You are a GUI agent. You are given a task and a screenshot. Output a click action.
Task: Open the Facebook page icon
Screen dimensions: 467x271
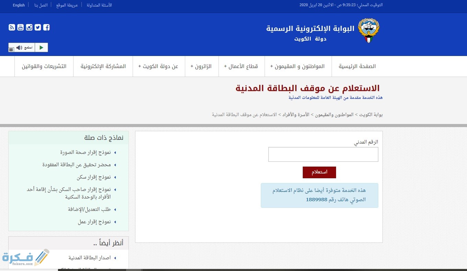coord(46,27)
